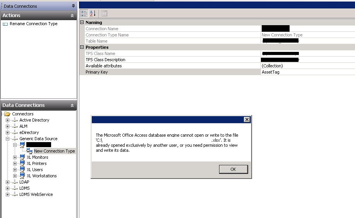Screen dimensions: 355x218
Task: Click the XL Printers connection icon
Action: click(x=22, y=163)
